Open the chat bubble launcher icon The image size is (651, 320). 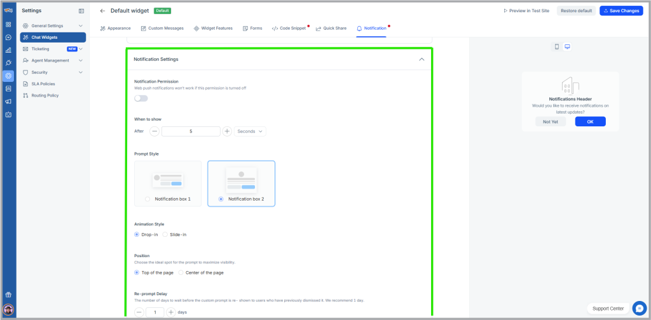click(x=639, y=308)
